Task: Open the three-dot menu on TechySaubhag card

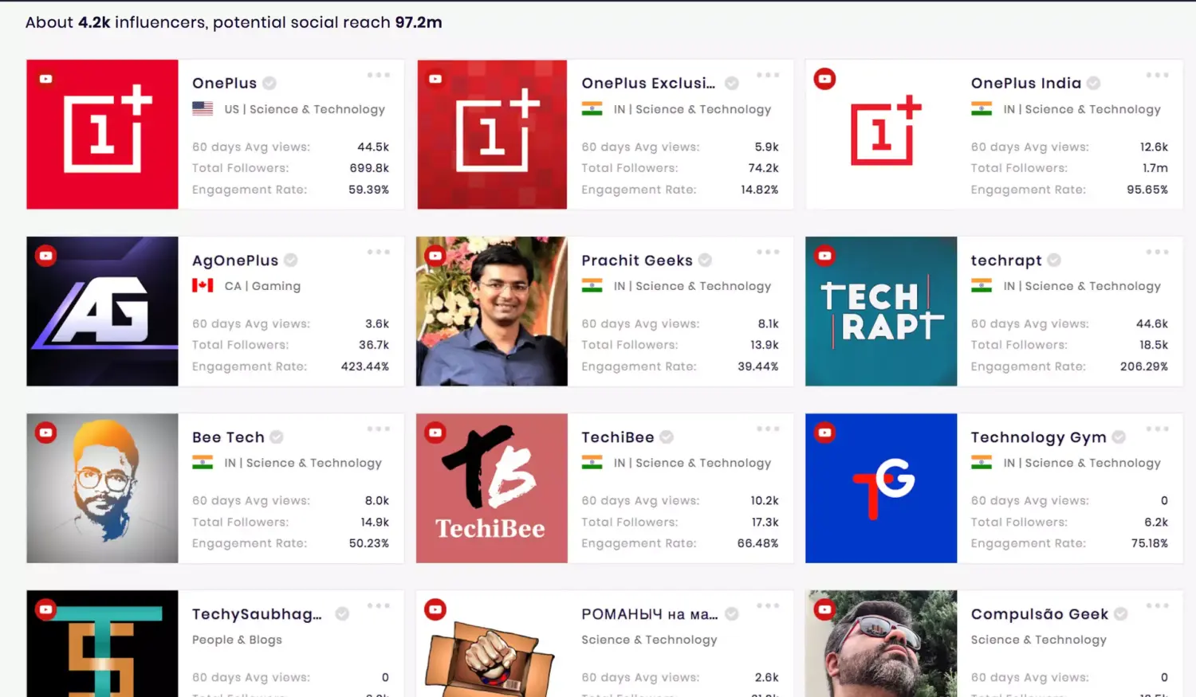Action: [379, 605]
